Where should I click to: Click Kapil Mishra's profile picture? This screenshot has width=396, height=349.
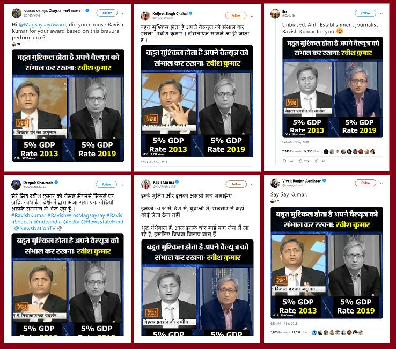point(146,184)
